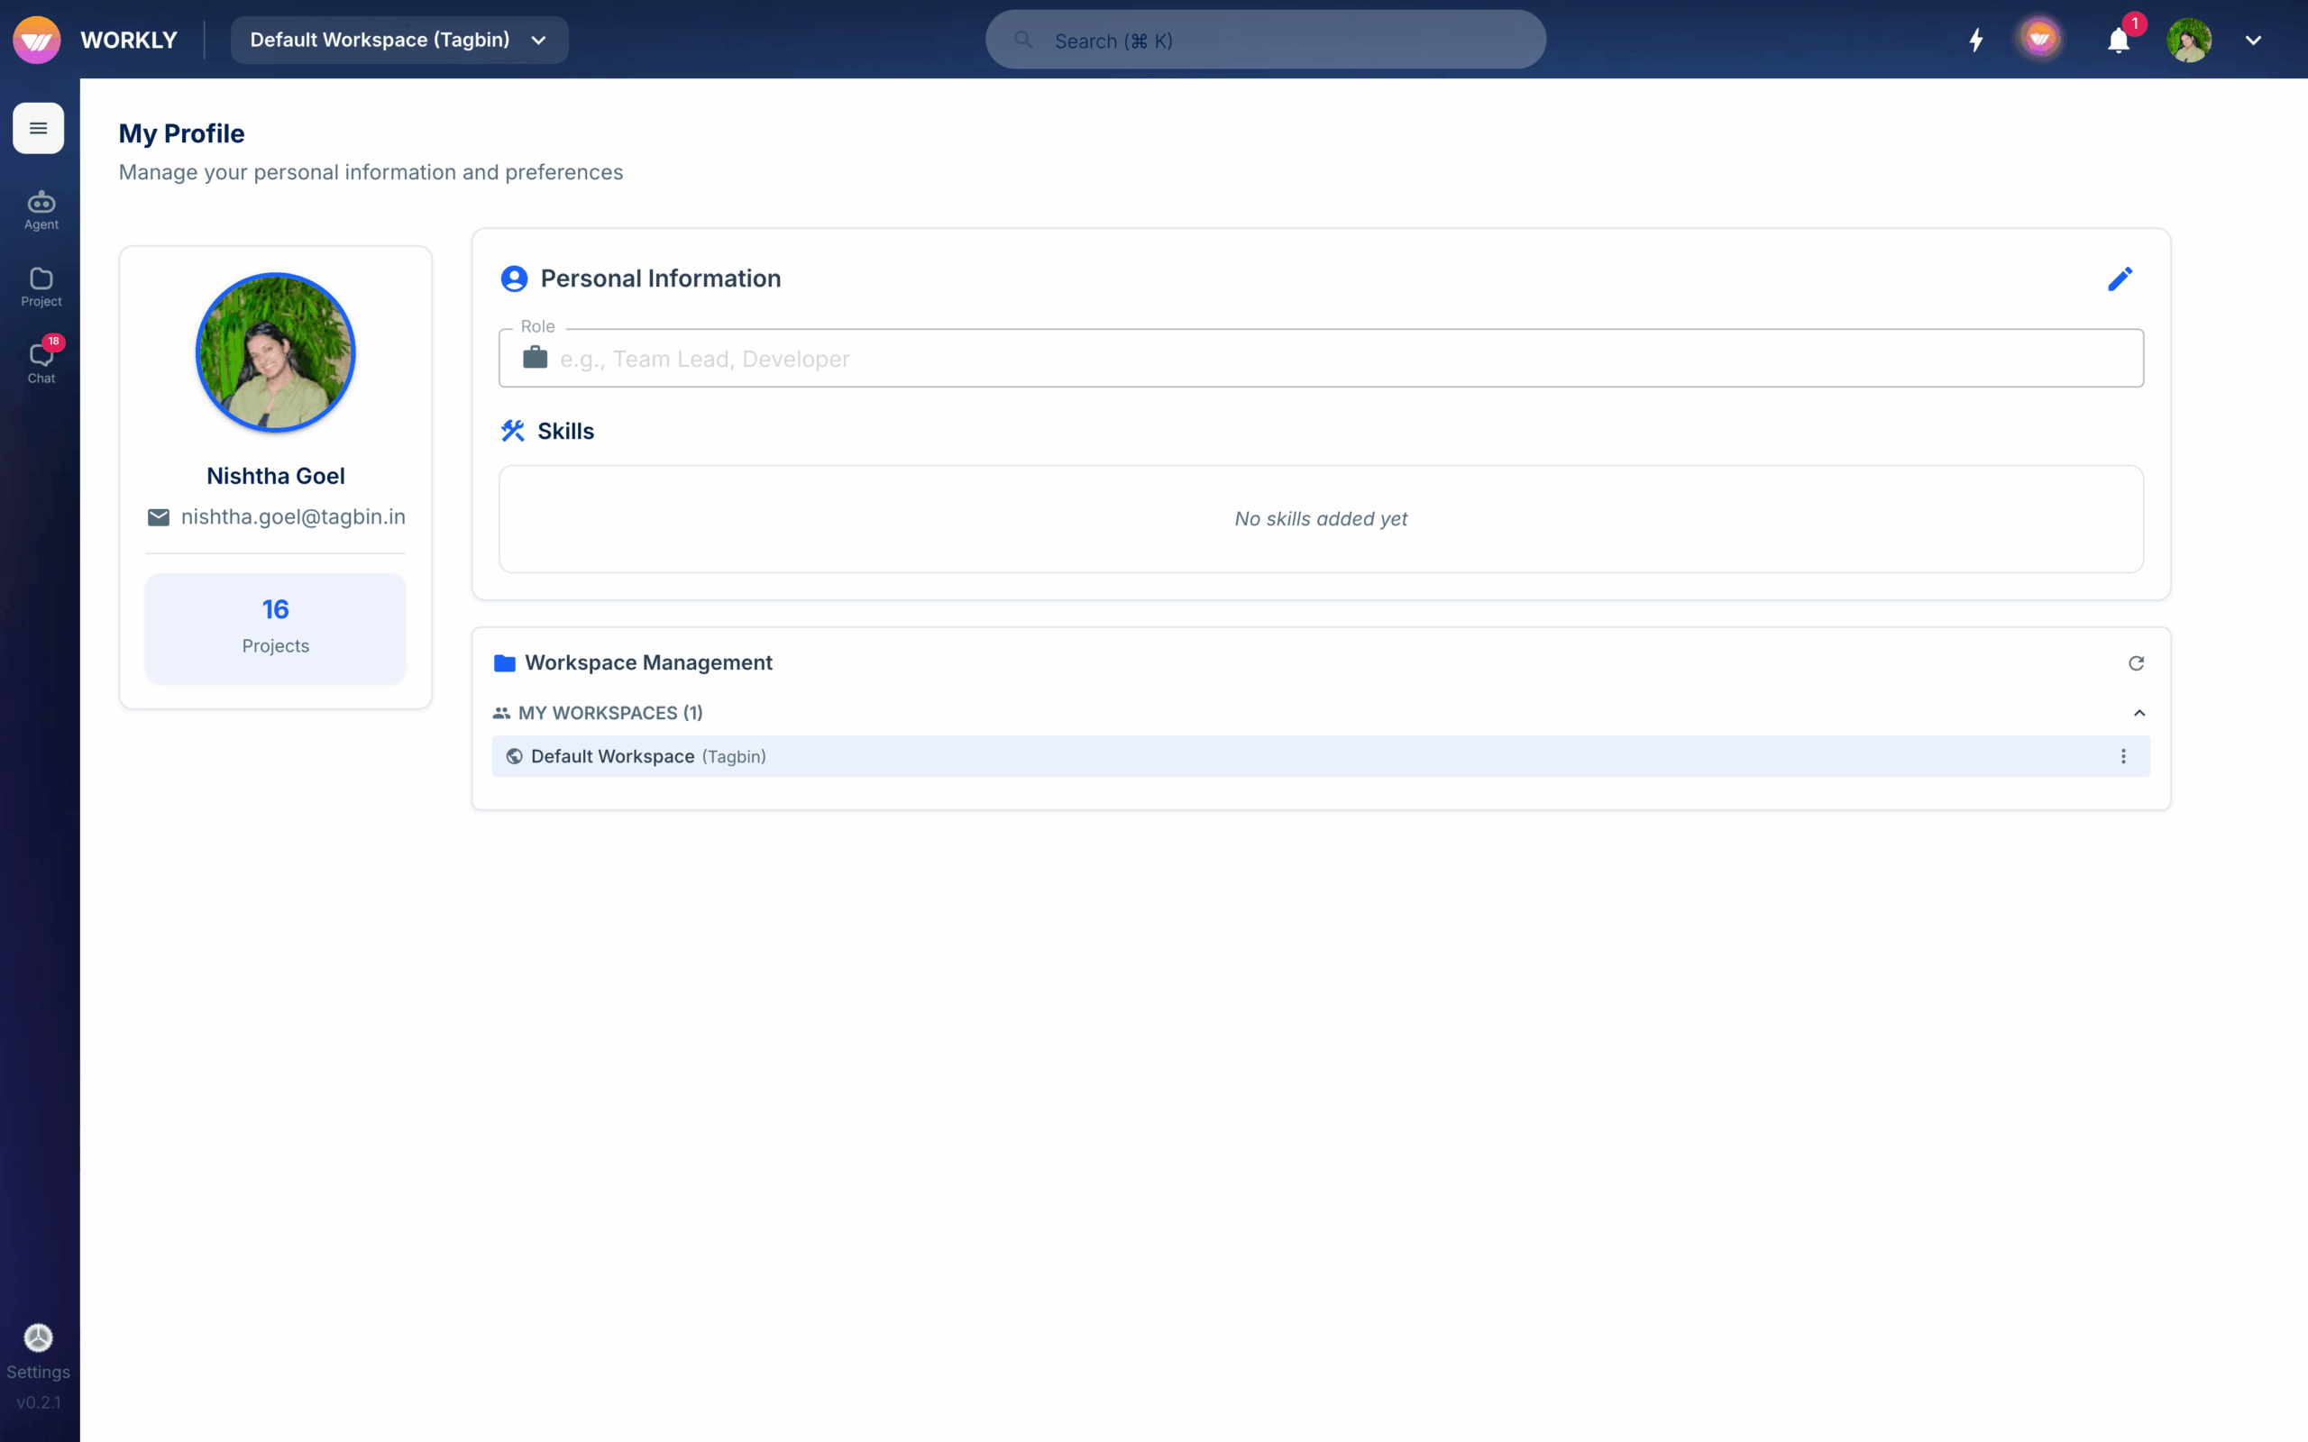This screenshot has height=1442, width=2308.
Task: Refresh the Workspace Management section
Action: tap(2137, 662)
